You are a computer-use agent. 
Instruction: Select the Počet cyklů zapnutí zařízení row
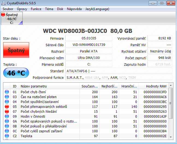click(86, 131)
